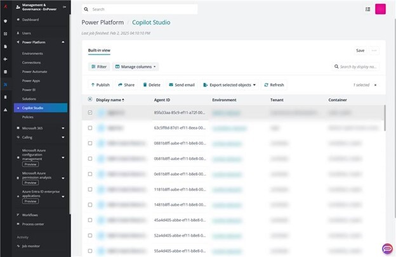396x257 pixels.
Task: Check the row with ID 52a4d405
Action: (90, 235)
